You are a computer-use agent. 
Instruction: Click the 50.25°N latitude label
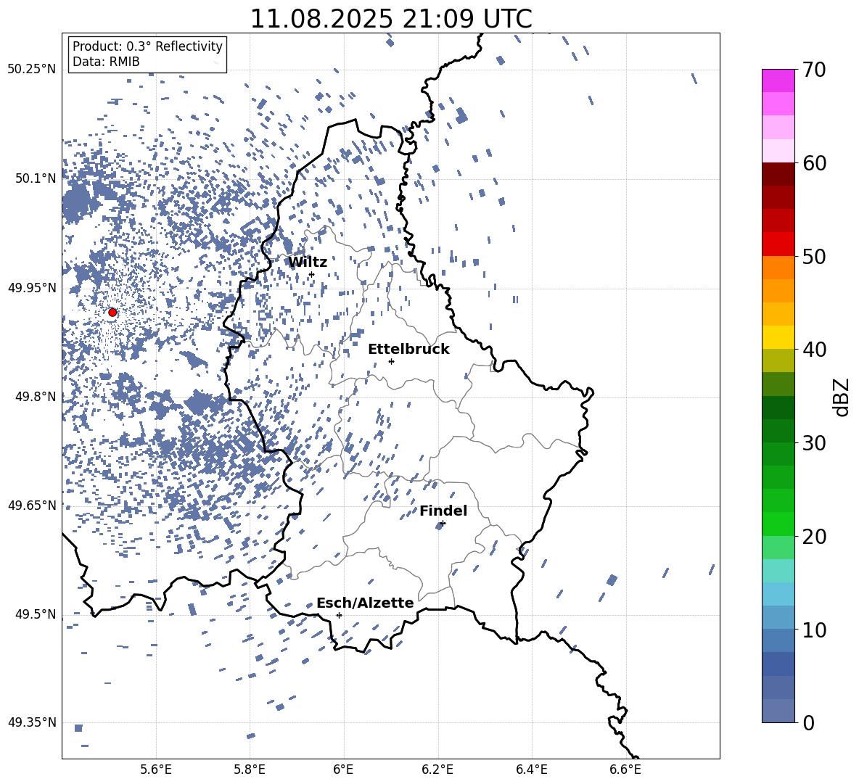pyautogui.click(x=32, y=70)
